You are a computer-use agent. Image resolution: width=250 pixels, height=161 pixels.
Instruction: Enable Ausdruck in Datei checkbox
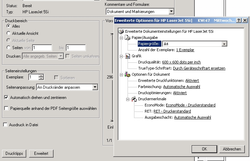click(5, 125)
